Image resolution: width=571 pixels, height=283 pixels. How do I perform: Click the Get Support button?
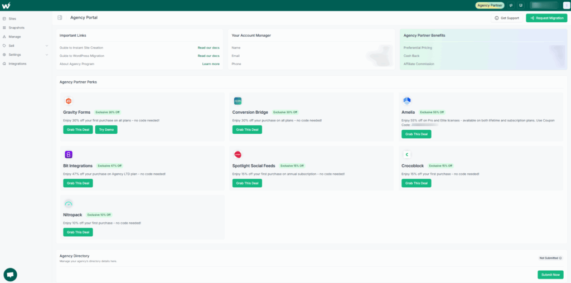point(507,18)
